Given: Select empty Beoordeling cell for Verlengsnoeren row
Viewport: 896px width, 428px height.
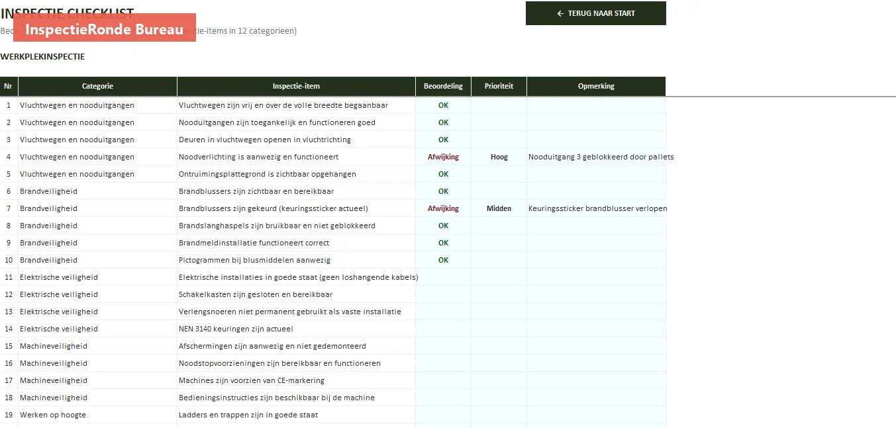Looking at the screenshot, I should click(x=443, y=312).
